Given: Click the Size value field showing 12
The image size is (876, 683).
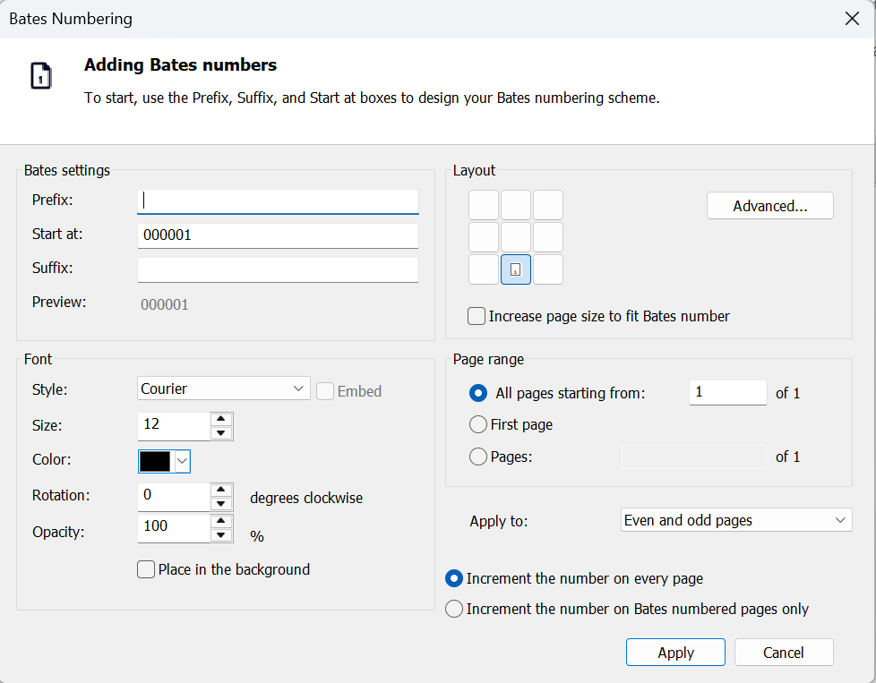Looking at the screenshot, I should 174,426.
